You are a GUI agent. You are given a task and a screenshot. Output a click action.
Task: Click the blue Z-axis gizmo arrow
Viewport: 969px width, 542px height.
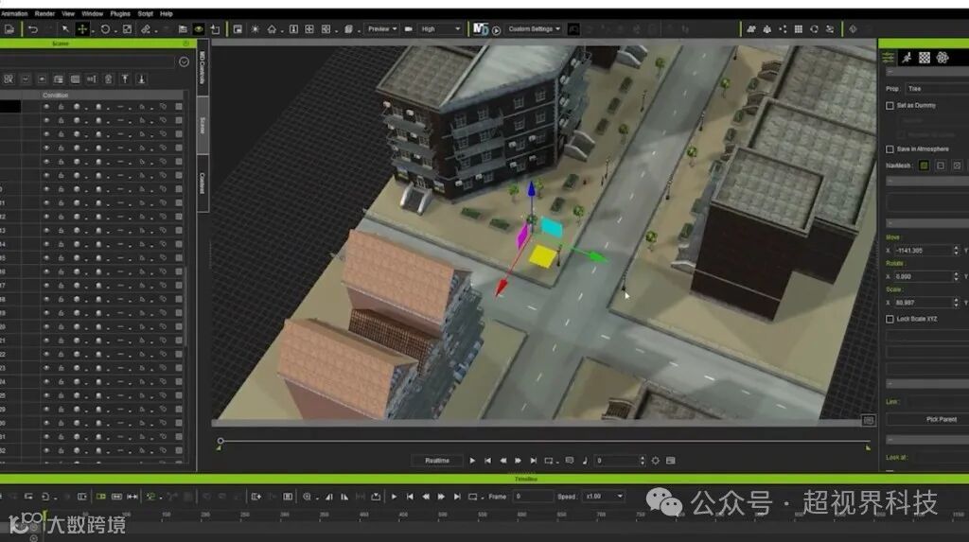point(531,190)
